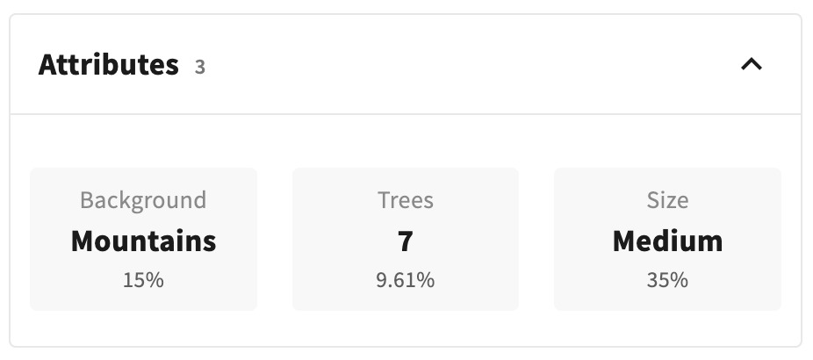This screenshot has width=813, height=360.
Task: Click the Trees trait label
Action: pos(405,200)
